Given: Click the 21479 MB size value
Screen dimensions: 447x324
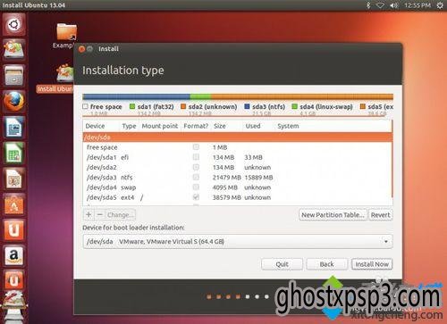Looking at the screenshot, I should point(226,178).
